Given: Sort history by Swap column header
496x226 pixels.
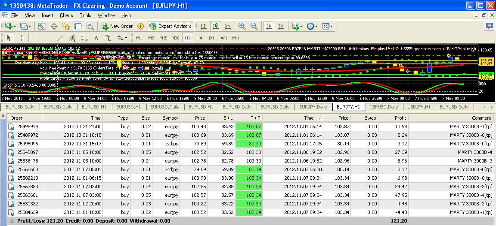Looking at the screenshot, I should coord(364,118).
